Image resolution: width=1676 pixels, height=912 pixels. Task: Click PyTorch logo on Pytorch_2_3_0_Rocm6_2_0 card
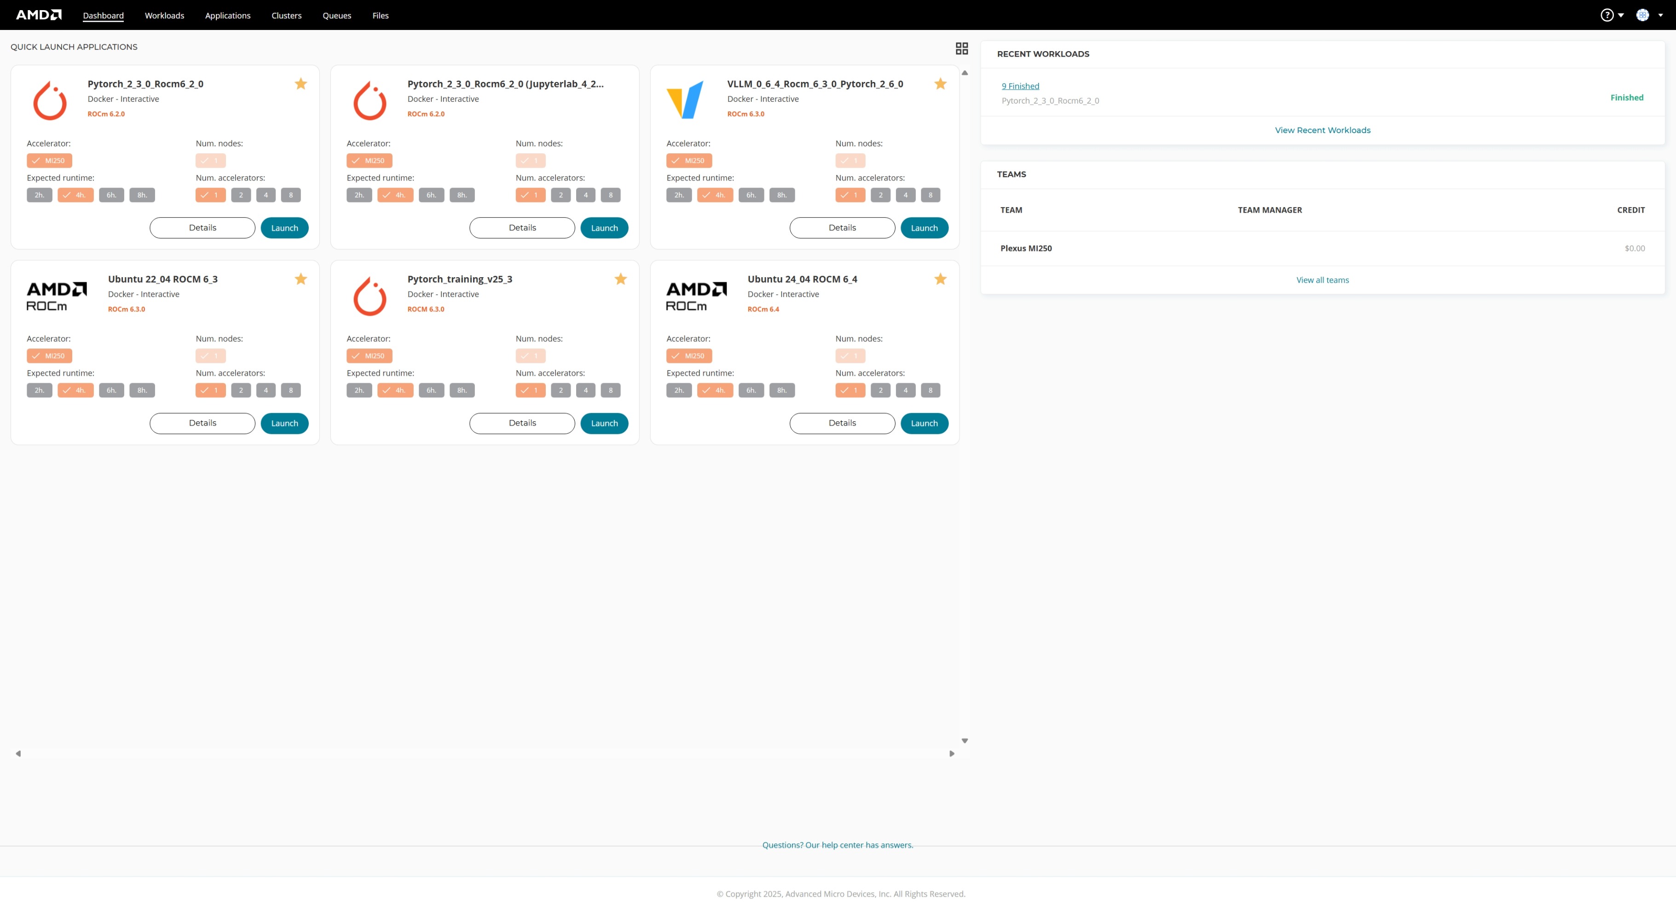coord(50,100)
